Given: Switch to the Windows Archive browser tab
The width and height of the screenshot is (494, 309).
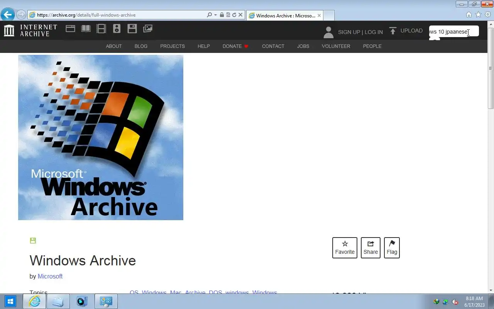Looking at the screenshot, I should click(x=286, y=15).
